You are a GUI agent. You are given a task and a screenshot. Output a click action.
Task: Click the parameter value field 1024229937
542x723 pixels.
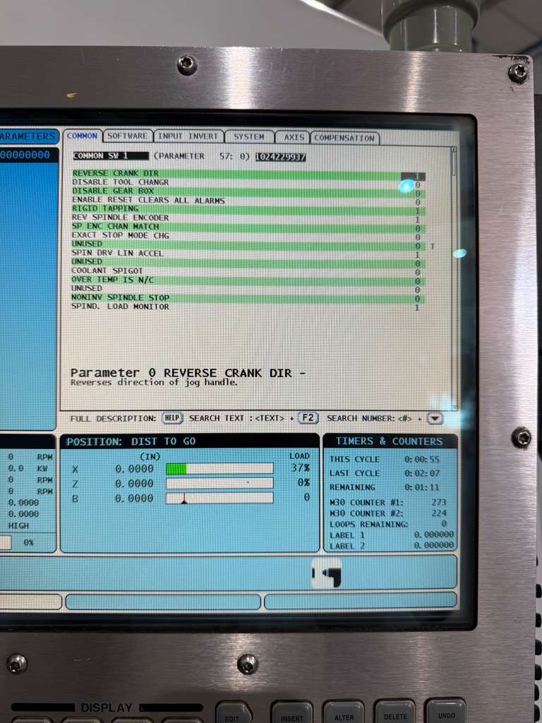coord(280,157)
